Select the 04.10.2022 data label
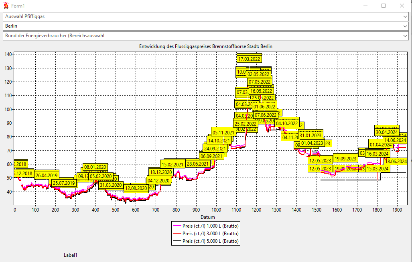412x262 pixels. tap(287, 124)
